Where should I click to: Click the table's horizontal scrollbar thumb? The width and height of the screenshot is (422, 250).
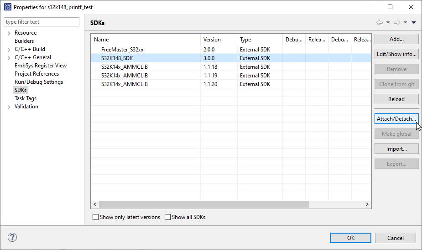pyautogui.click(x=204, y=204)
